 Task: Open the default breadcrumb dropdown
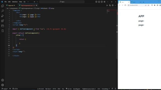44,8
